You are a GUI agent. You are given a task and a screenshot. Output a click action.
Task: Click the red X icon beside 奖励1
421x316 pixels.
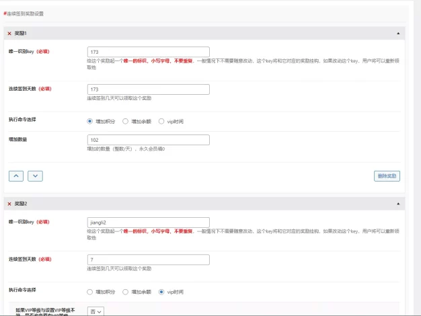click(x=9, y=33)
